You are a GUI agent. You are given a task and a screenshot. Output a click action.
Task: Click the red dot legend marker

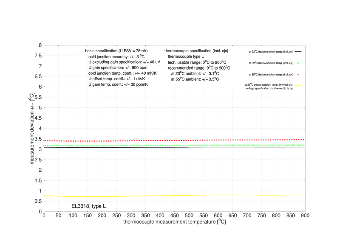pos(298,74)
